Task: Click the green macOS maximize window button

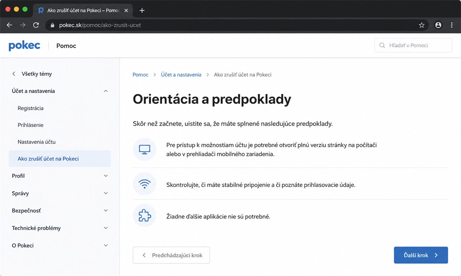Action: click(25, 9)
